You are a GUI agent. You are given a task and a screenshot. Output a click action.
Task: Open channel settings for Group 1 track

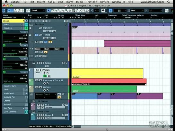63,115
